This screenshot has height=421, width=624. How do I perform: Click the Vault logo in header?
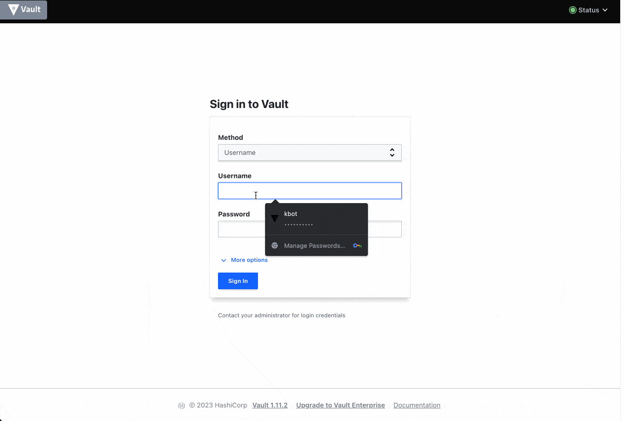point(23,10)
